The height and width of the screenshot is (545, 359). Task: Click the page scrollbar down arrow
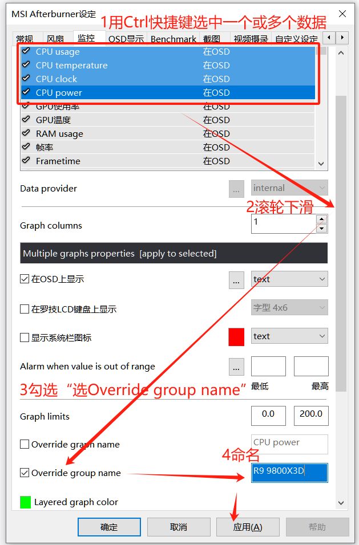tap(341, 503)
